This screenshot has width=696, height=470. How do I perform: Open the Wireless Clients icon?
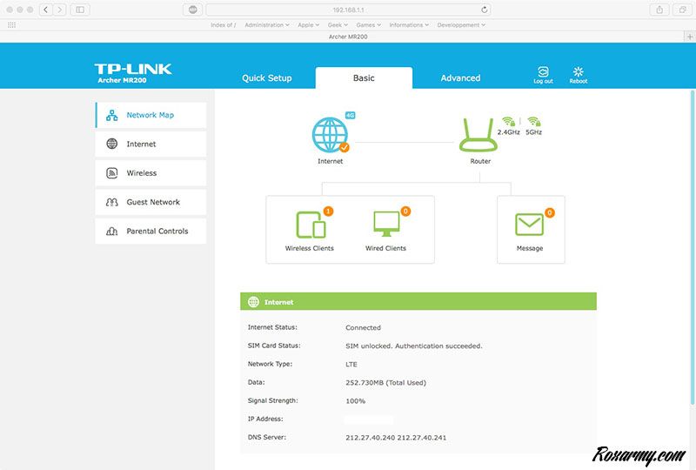[x=310, y=225]
